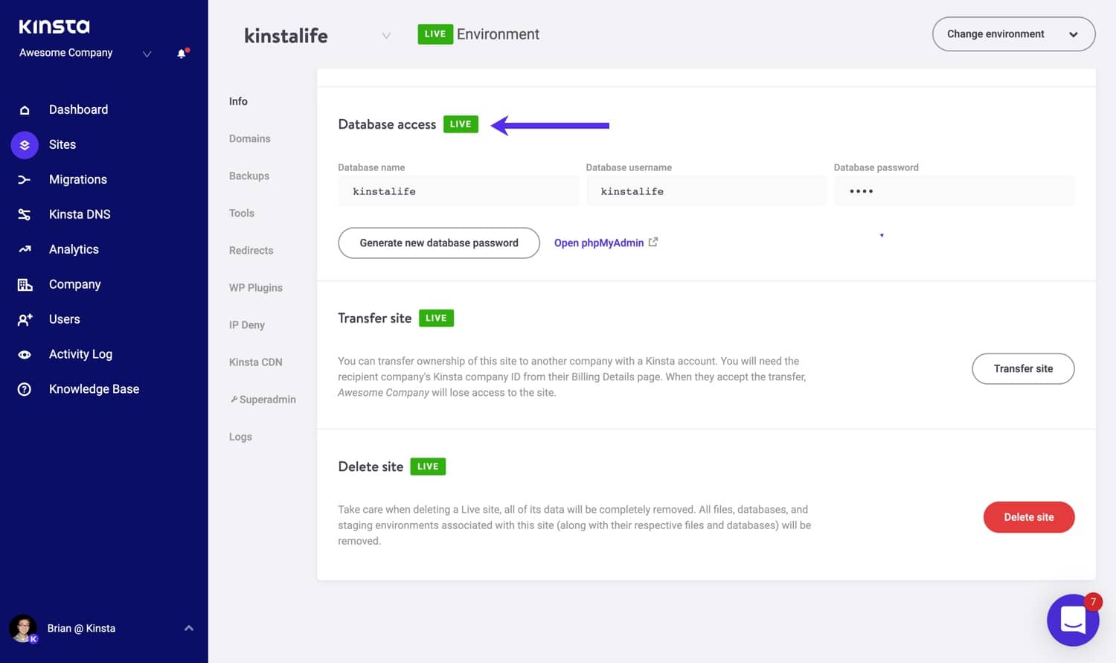This screenshot has width=1116, height=663.
Task: Open the Intercom chat bubble
Action: (x=1073, y=620)
